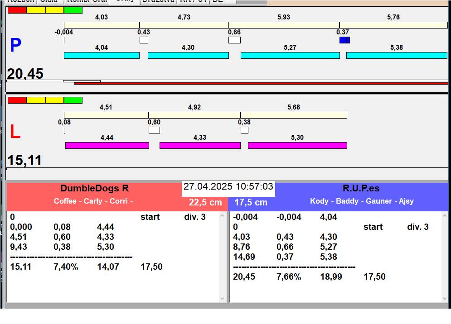Click the red progress bar below lane P
Viewport: 451px width, 324px height.
click(261, 83)
